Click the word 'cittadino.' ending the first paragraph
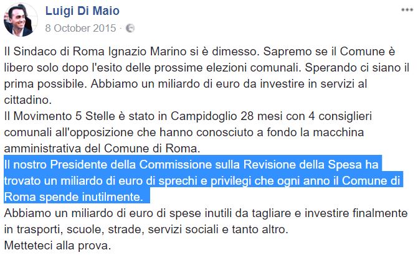Image resolution: width=418 pixels, height=255 pixels. pos(28,100)
